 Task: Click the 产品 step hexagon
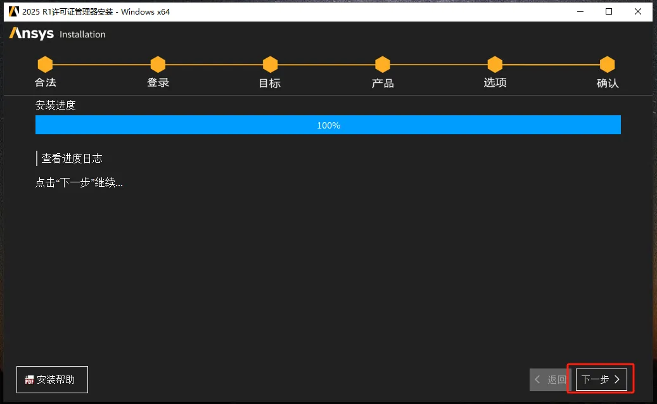(383, 65)
